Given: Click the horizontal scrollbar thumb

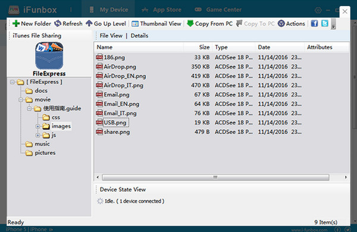Looking at the screenshot, I should tap(215, 177).
